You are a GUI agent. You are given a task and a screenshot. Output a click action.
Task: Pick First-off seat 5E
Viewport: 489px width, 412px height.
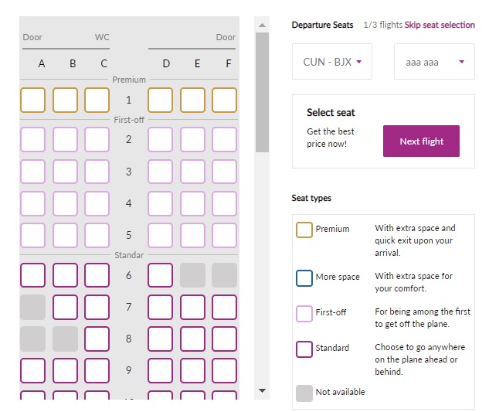coord(192,235)
